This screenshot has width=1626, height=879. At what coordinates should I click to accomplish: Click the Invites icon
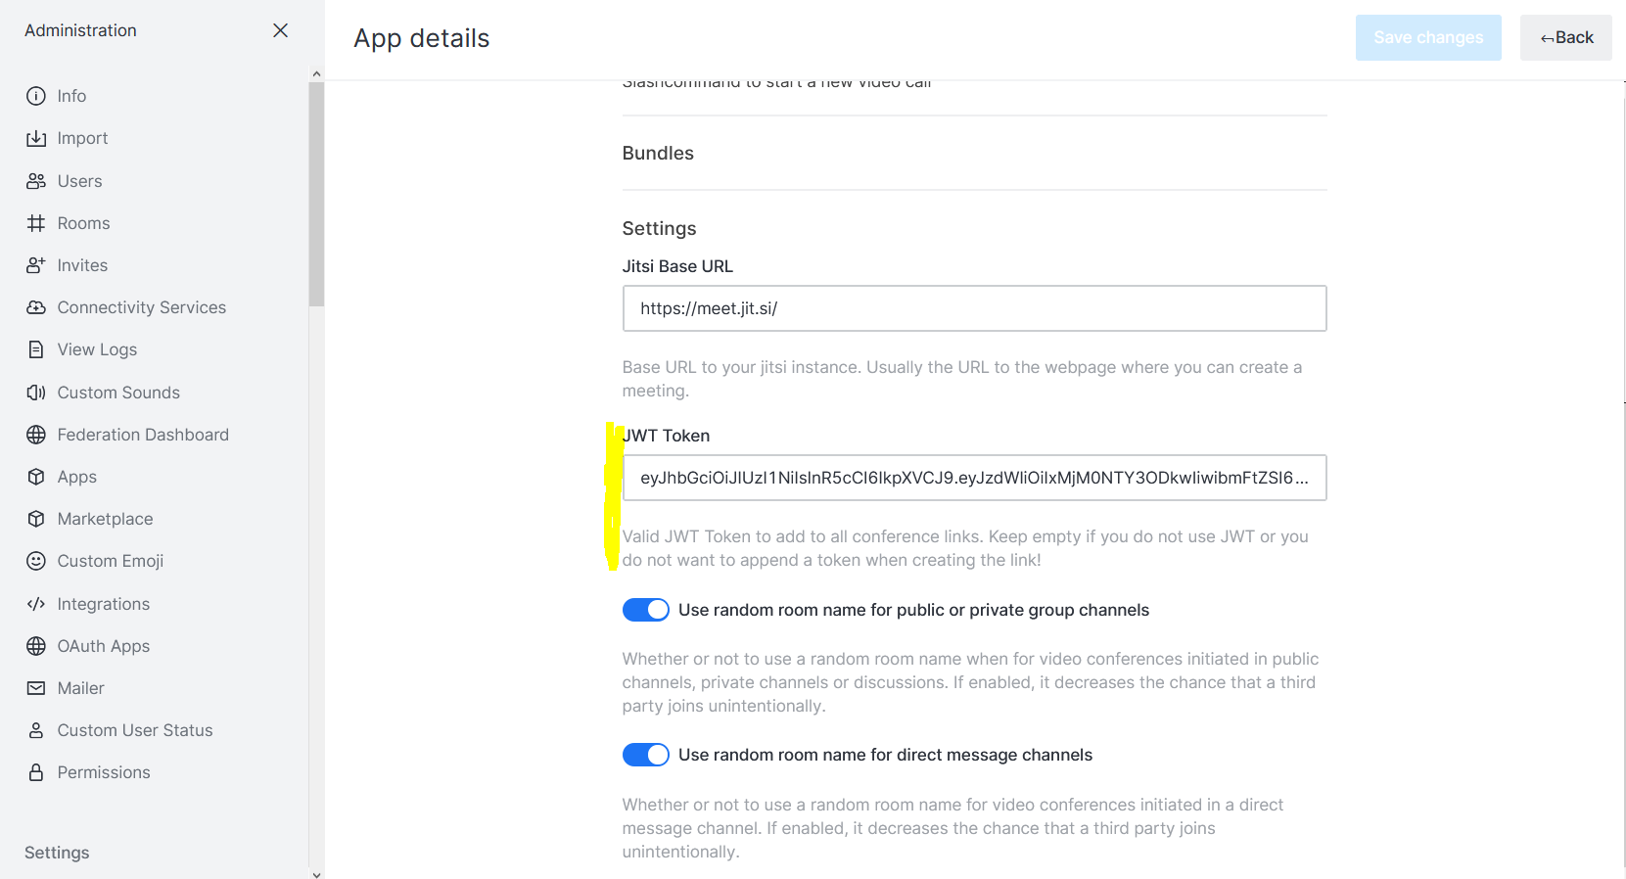(x=36, y=264)
